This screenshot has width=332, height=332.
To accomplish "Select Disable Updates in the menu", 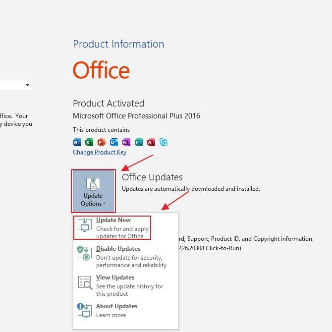I will pyautogui.click(x=126, y=257).
